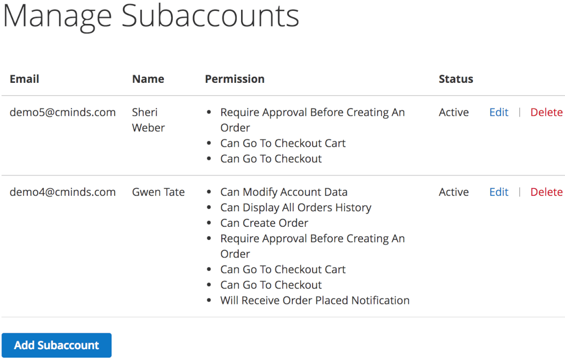The height and width of the screenshot is (360, 565).
Task: Click Active status in Gwen Tate's row
Action: (453, 192)
